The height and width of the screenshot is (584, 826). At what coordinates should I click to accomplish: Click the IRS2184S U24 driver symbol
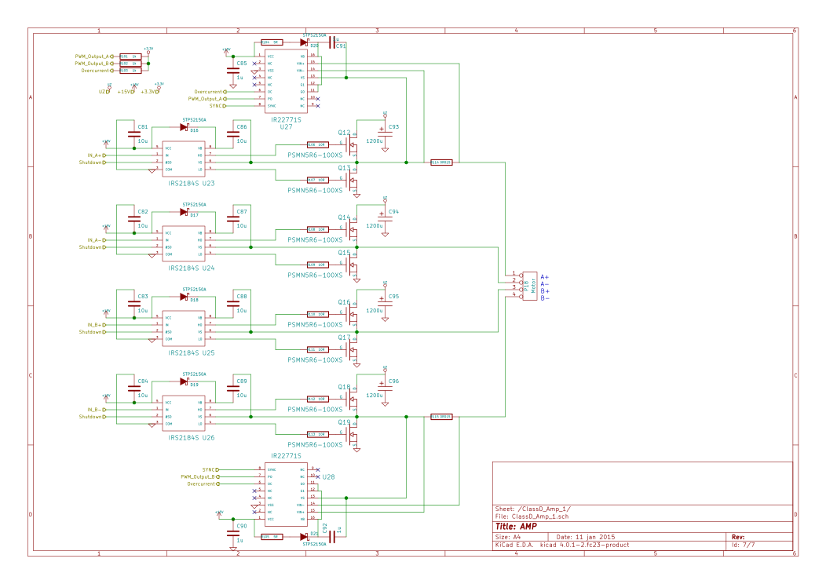pos(183,243)
